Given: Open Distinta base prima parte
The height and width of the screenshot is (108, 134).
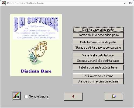Looking at the screenshot, I should 98,30.
